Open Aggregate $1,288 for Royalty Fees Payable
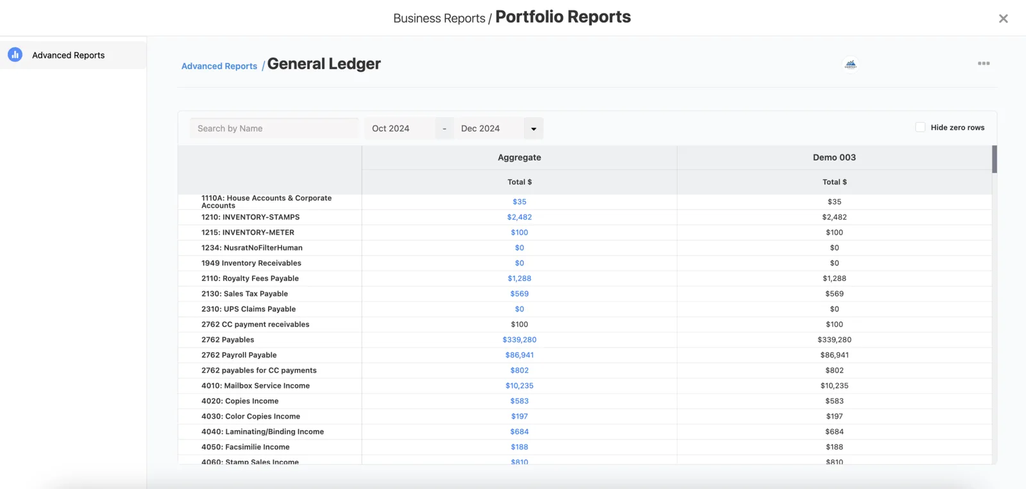 pyautogui.click(x=519, y=278)
